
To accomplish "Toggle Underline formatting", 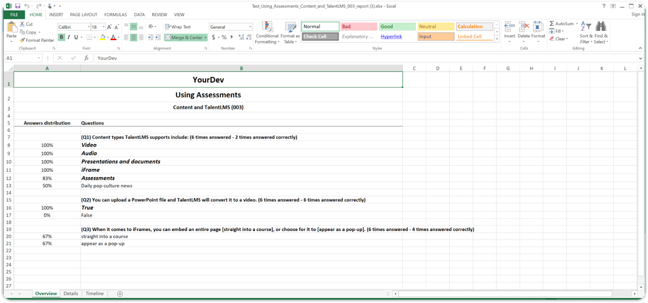I will tap(76, 37).
